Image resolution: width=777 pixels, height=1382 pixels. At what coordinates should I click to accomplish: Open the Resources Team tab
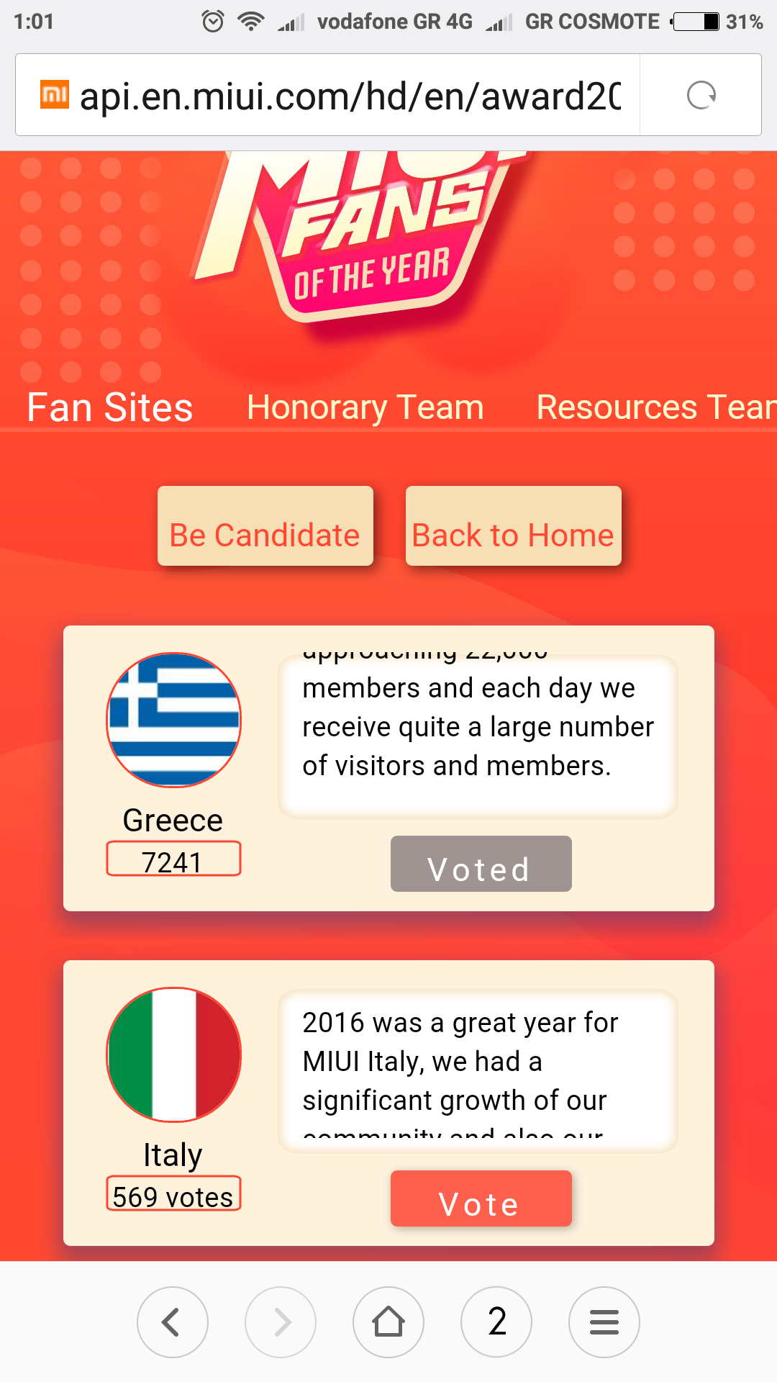pos(655,407)
